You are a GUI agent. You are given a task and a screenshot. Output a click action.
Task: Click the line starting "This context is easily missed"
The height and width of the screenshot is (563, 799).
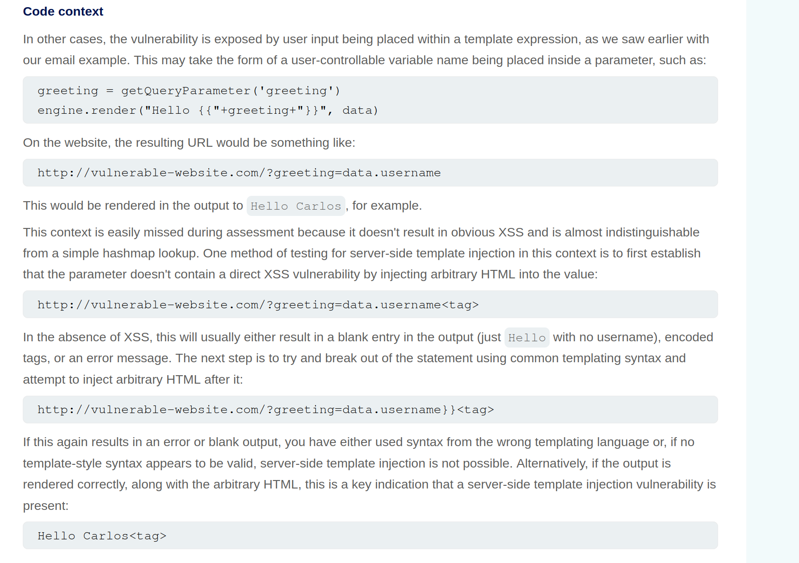(x=361, y=232)
